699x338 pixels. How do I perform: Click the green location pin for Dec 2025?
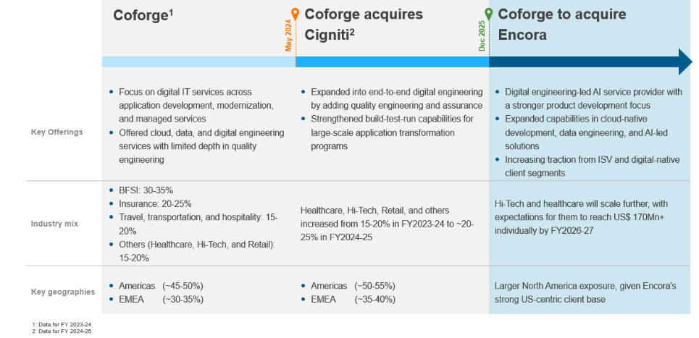(488, 14)
